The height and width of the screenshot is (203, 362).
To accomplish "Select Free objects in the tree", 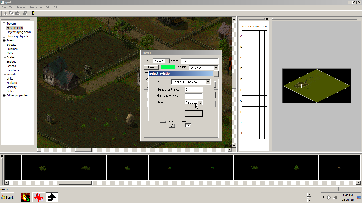I will (15, 28).
